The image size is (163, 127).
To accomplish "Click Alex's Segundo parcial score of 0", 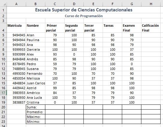I will [74, 54].
